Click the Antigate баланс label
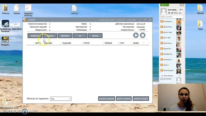 tap(127, 30)
